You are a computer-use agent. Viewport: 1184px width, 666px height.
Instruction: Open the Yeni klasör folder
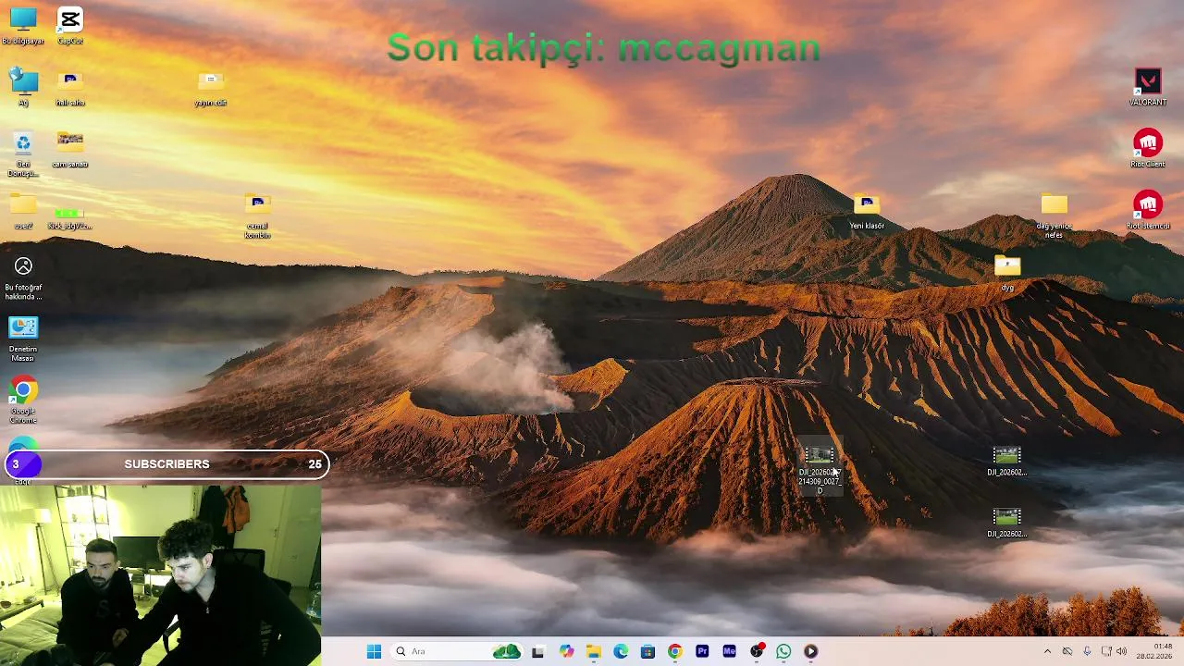[867, 211]
